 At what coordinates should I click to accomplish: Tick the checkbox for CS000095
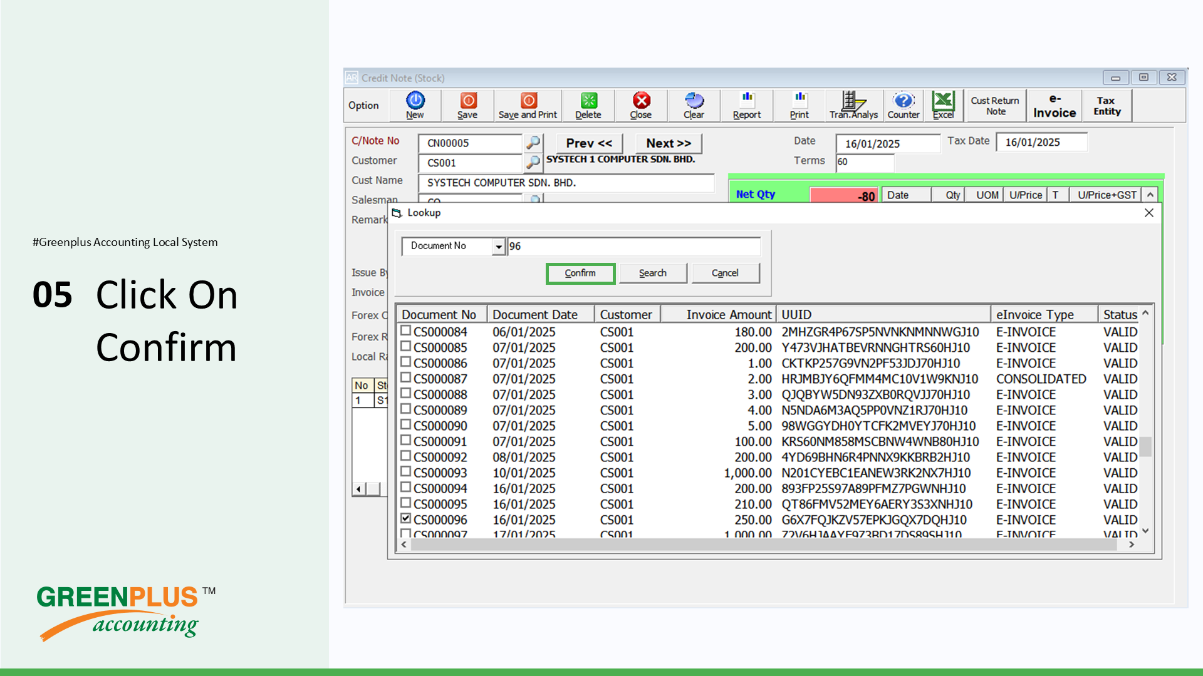click(406, 503)
